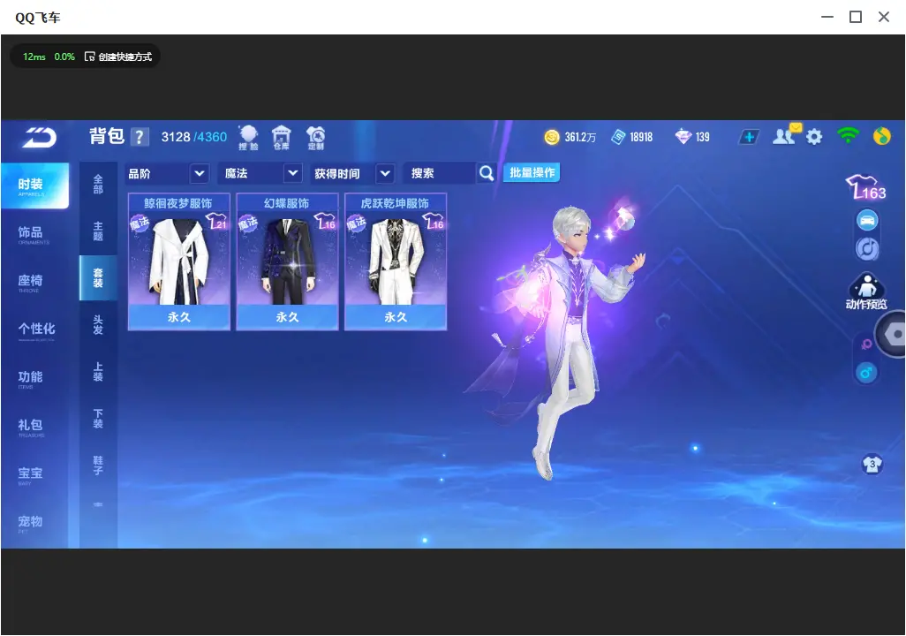Select the 虎跃乾坤服饰 outfit card
906x636 pixels.
tap(396, 261)
